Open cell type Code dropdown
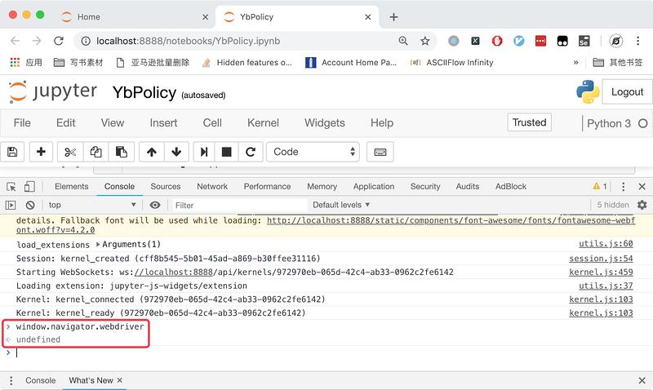The image size is (653, 390). [313, 152]
